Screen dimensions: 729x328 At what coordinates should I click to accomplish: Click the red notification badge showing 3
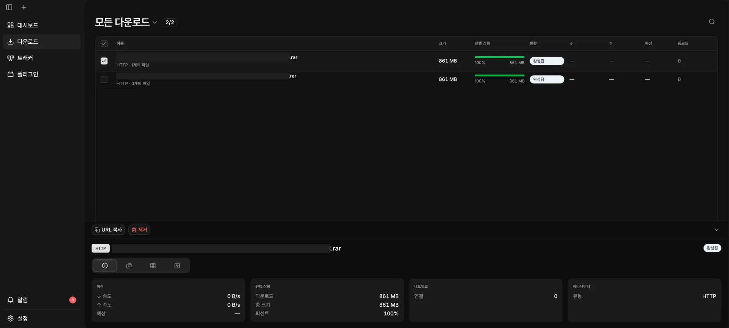(x=73, y=300)
